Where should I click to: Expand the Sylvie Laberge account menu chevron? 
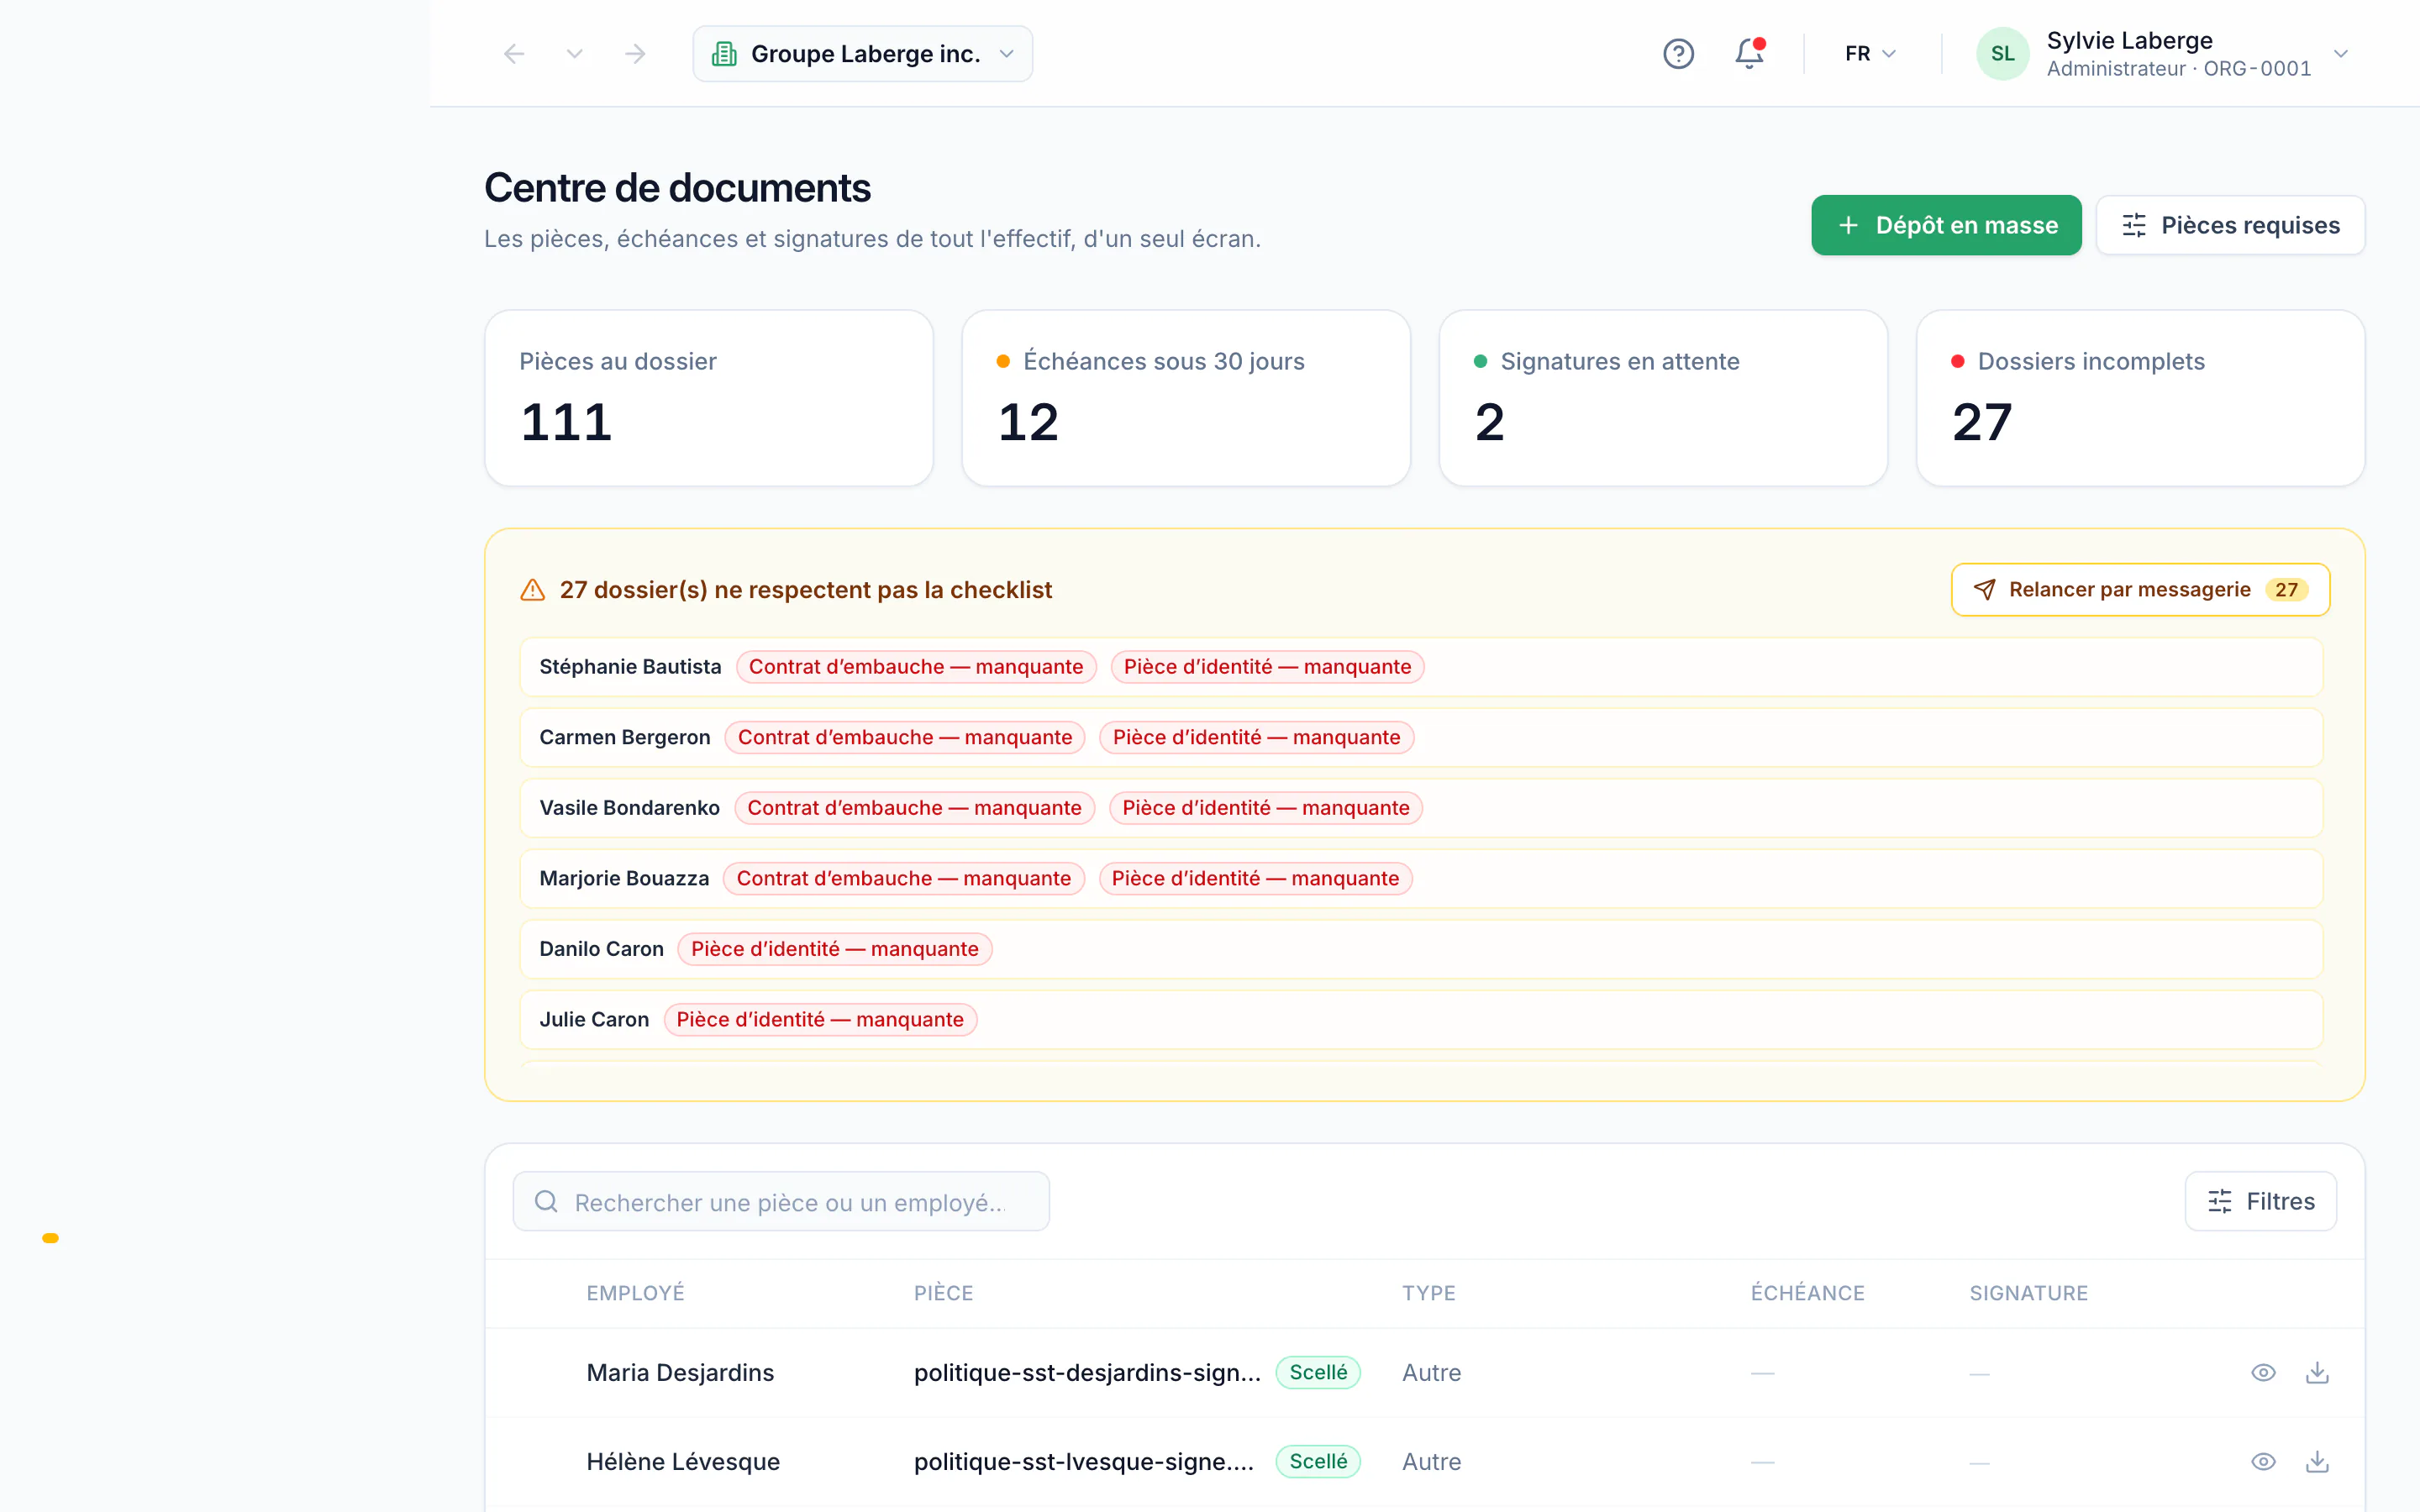point(2340,54)
